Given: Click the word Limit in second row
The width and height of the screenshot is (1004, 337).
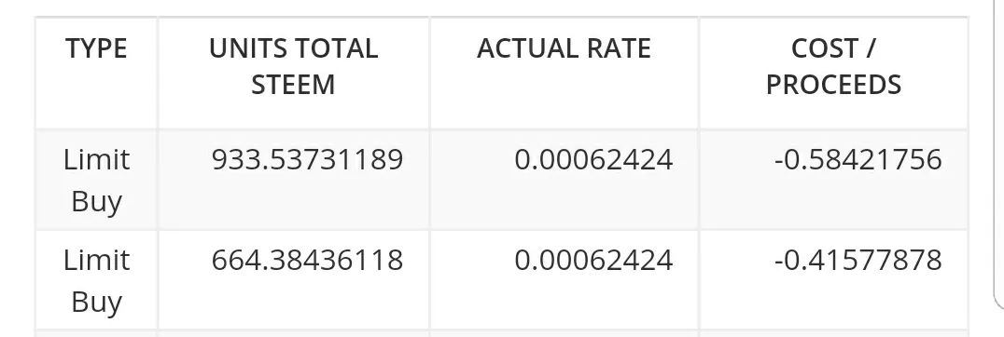Looking at the screenshot, I should click(97, 260).
